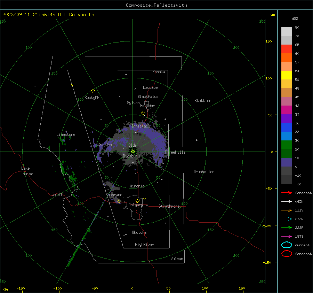The image size is (313, 293).
Task: Click the white plus marker north of Drumheller
Action: (196, 140)
